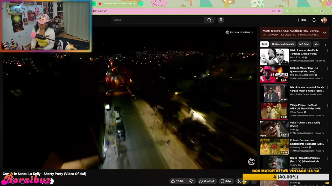Viewport: 332px width, 186px height.
Task: Click the YouTube search magnifier button
Action: pos(209,20)
